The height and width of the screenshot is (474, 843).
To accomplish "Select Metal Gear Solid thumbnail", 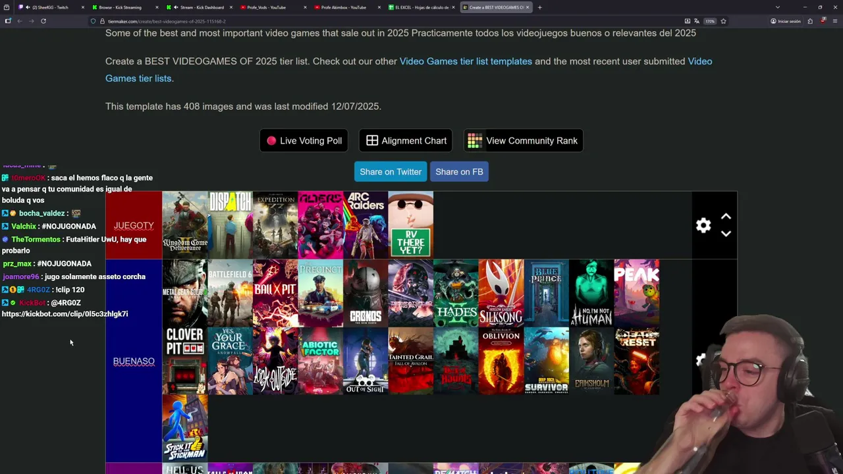I will [185, 293].
